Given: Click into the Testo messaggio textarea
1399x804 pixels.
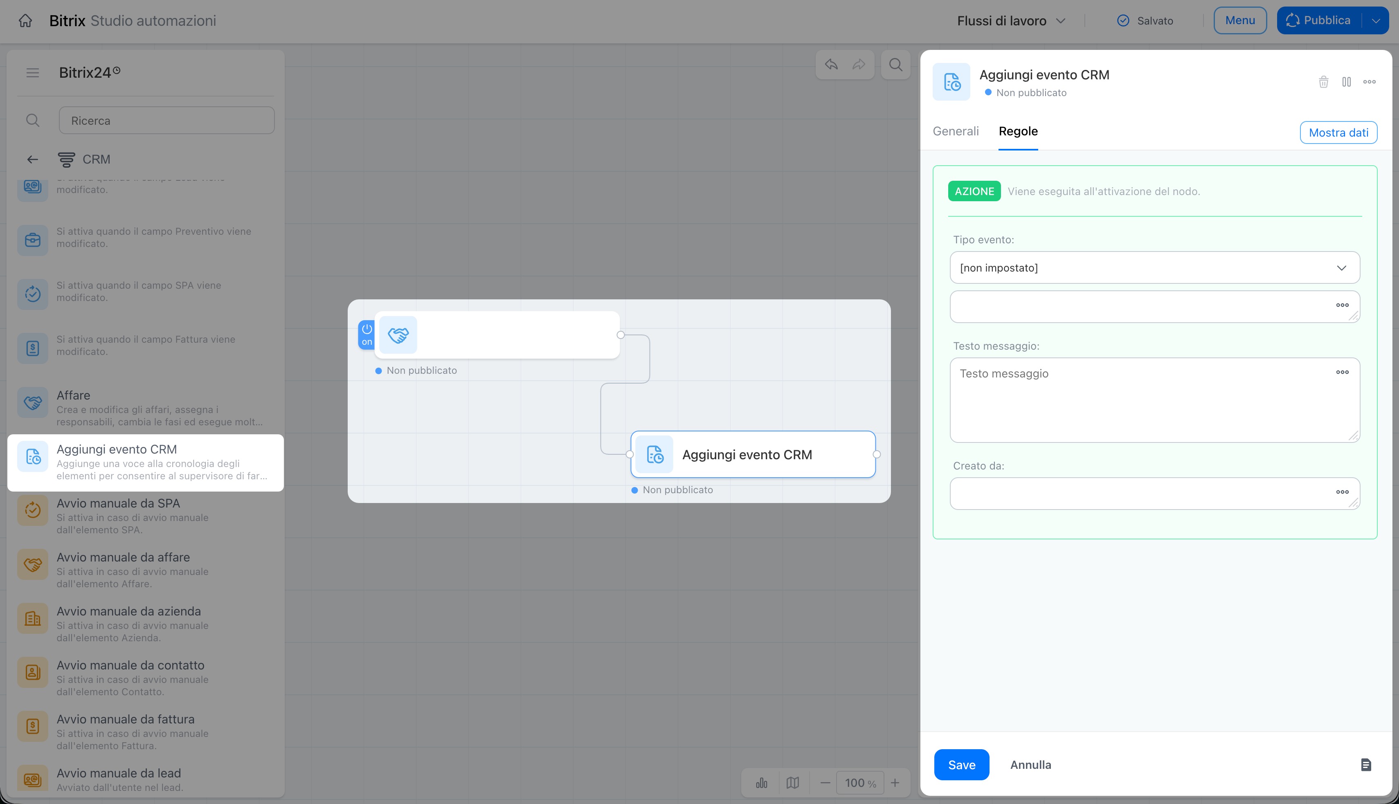Looking at the screenshot, I should tap(1154, 400).
